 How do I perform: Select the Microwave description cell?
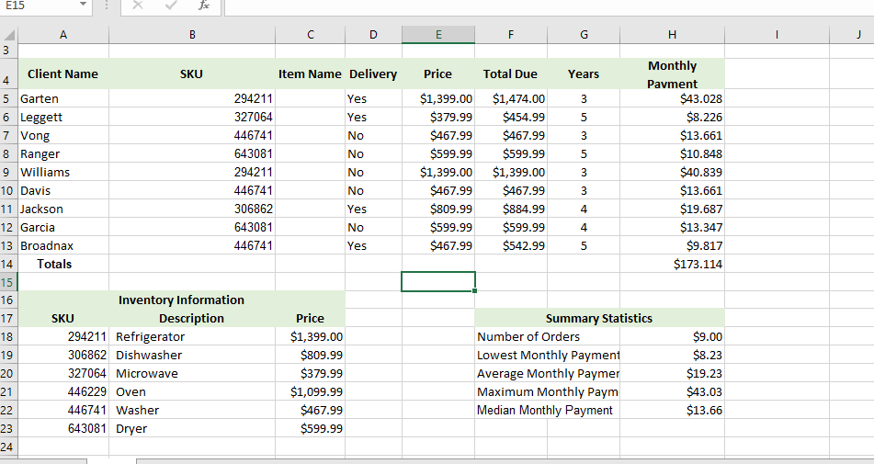[x=192, y=374]
